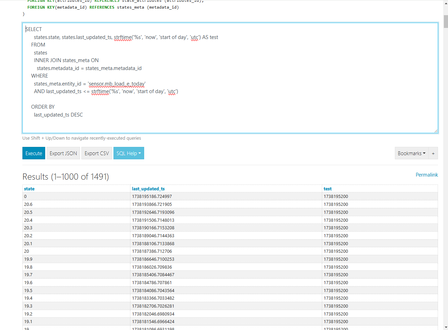Click the test value 1738195200 in first row
This screenshot has width=448, height=330.
point(335,196)
